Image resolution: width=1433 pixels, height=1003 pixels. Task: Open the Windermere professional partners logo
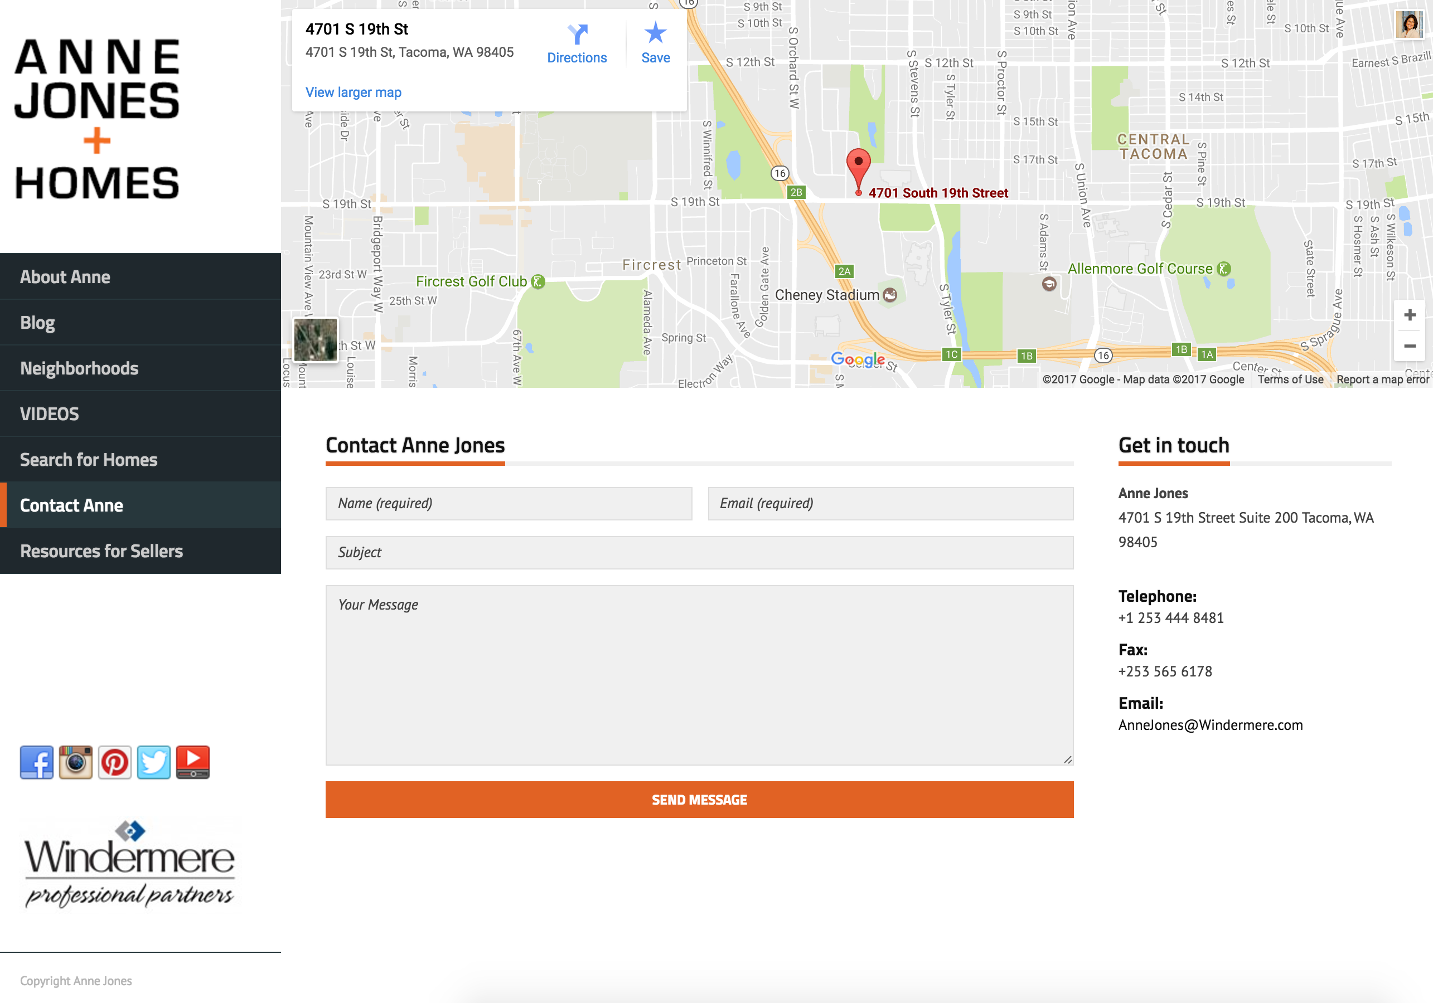click(129, 864)
